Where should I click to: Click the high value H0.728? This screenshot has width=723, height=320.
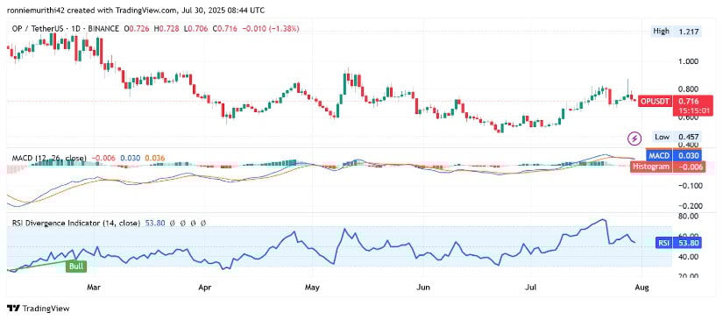click(167, 29)
